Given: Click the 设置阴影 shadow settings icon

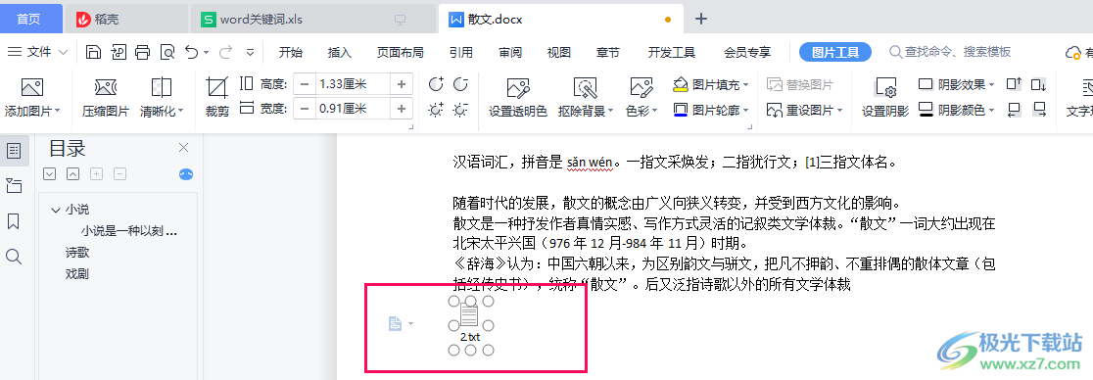Looking at the screenshot, I should click(885, 97).
